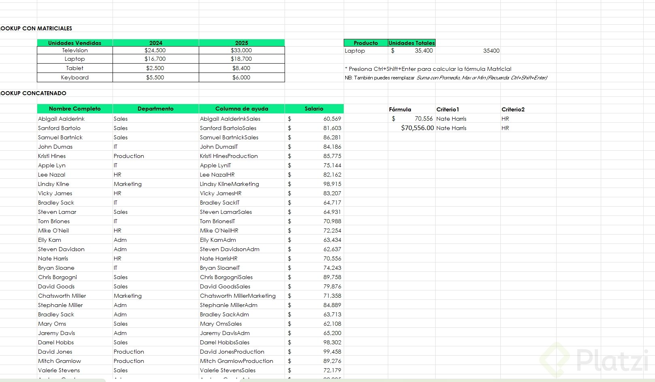The height and width of the screenshot is (382, 655).
Task: Select the $70,556.00 formula result cell
Action: point(412,128)
